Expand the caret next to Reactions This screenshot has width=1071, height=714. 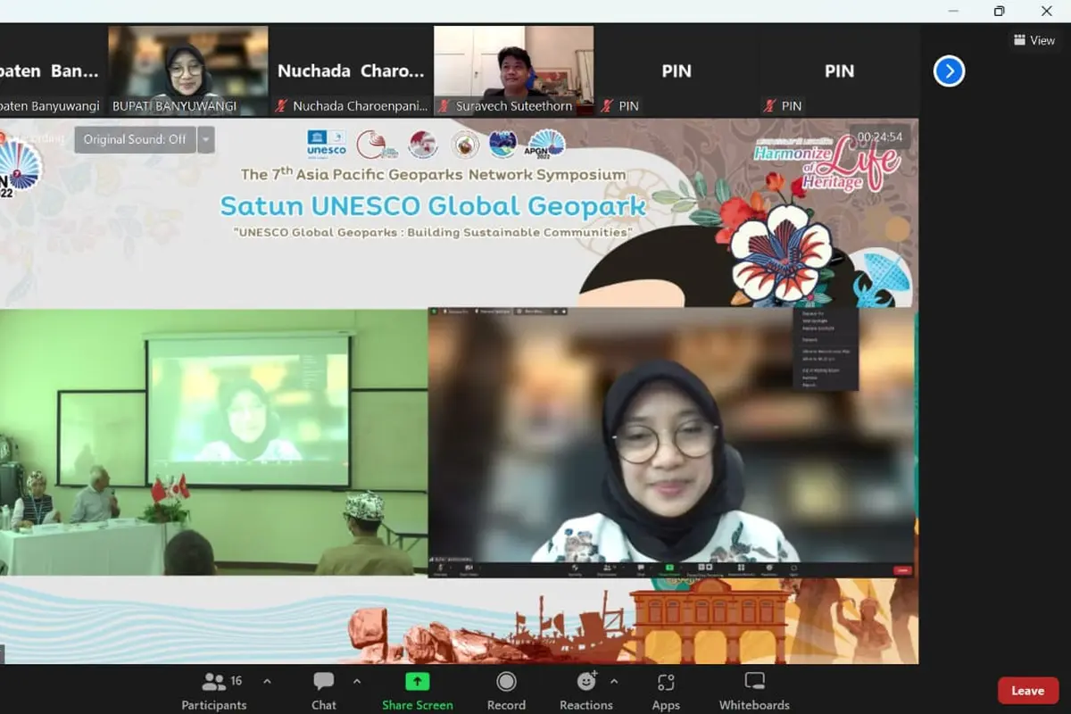tap(614, 682)
